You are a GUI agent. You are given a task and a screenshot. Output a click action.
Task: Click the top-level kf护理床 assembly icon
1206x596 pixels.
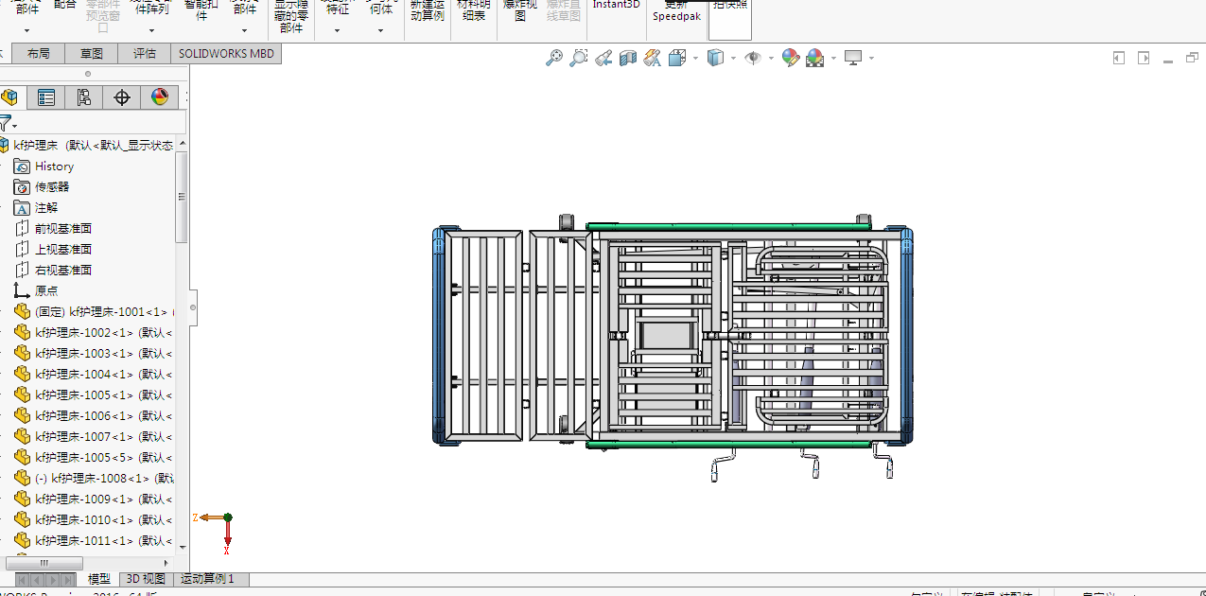coord(4,146)
